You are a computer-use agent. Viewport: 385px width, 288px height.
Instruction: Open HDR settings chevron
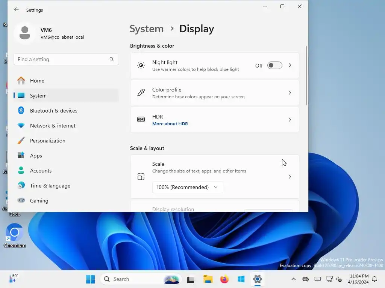290,120
